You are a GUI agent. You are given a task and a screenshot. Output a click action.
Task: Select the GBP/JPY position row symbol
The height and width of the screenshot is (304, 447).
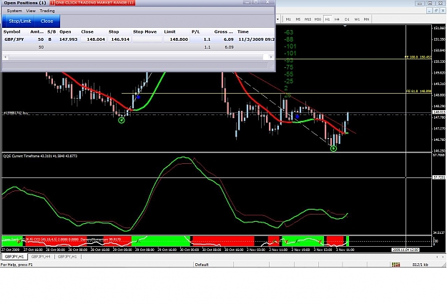click(x=14, y=39)
